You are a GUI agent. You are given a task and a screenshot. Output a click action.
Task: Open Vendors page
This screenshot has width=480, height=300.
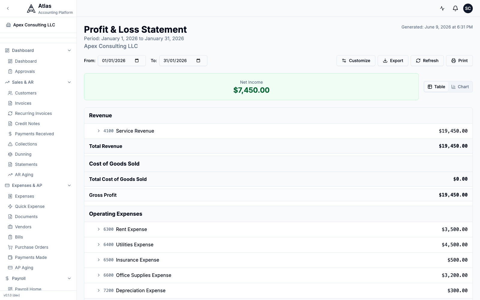[x=23, y=227]
